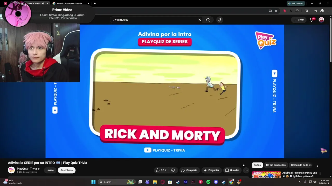Open system volume speaker tray icon
Image resolution: width=332 pixels, height=186 pixels.
coord(315,182)
